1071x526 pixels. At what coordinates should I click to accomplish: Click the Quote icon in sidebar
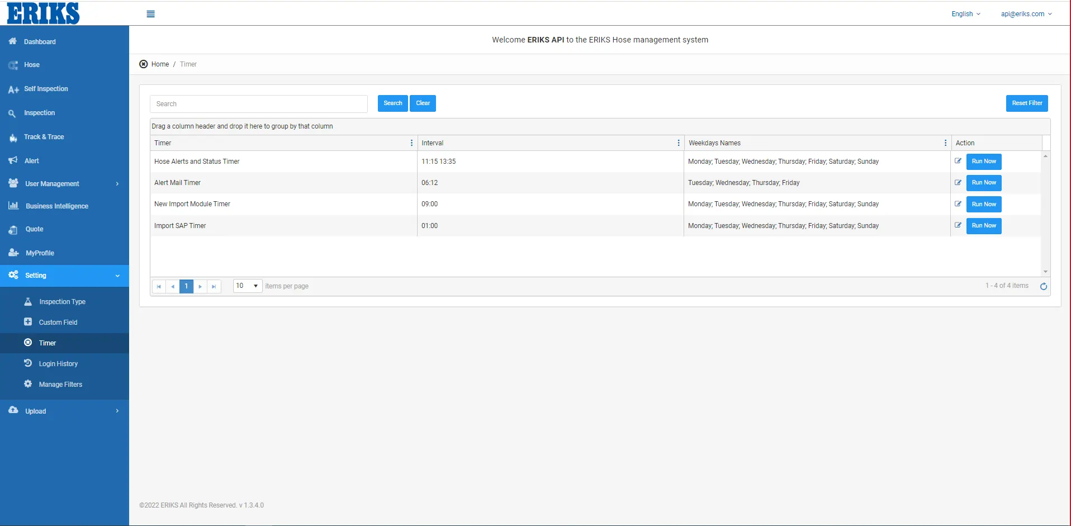[x=13, y=230]
